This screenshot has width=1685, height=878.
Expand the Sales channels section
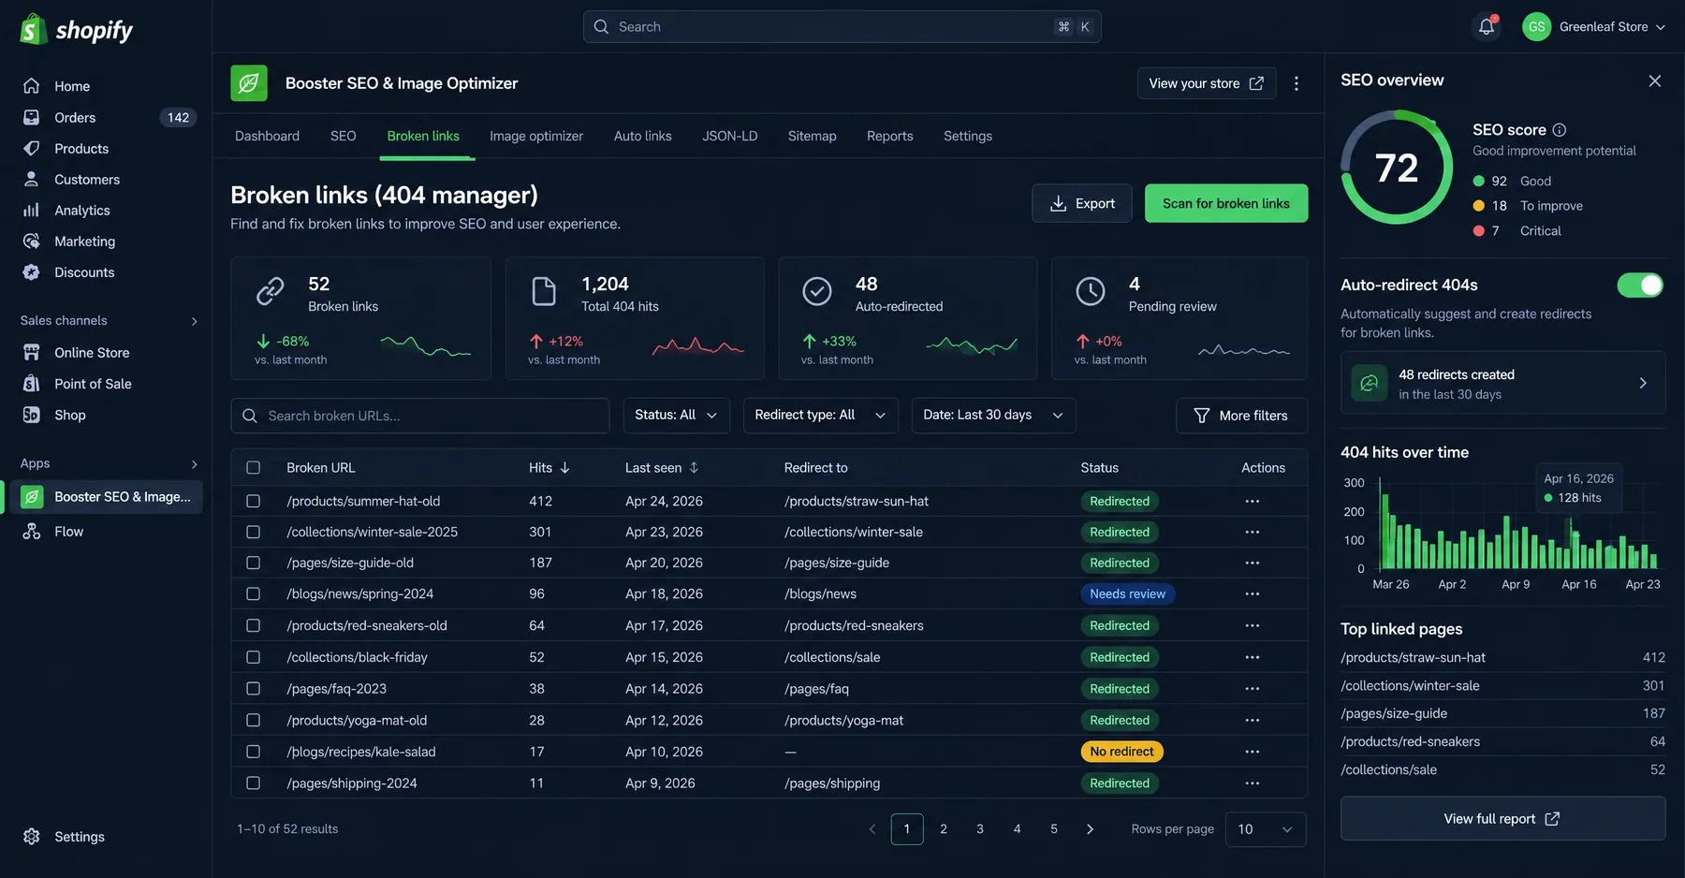[x=194, y=320]
